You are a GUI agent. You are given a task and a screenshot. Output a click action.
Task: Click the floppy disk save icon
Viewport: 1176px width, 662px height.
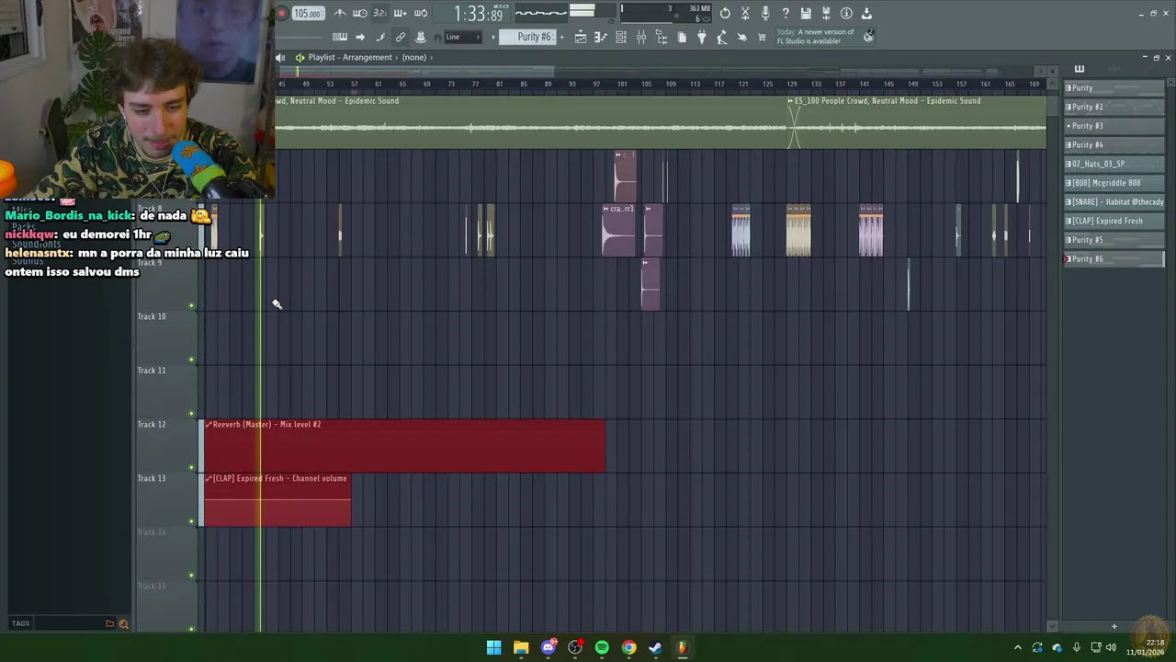(806, 13)
